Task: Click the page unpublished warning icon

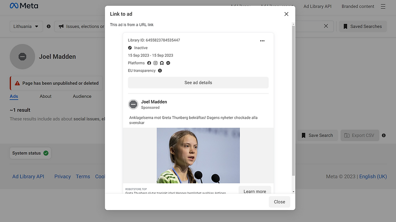Action: 17,83
